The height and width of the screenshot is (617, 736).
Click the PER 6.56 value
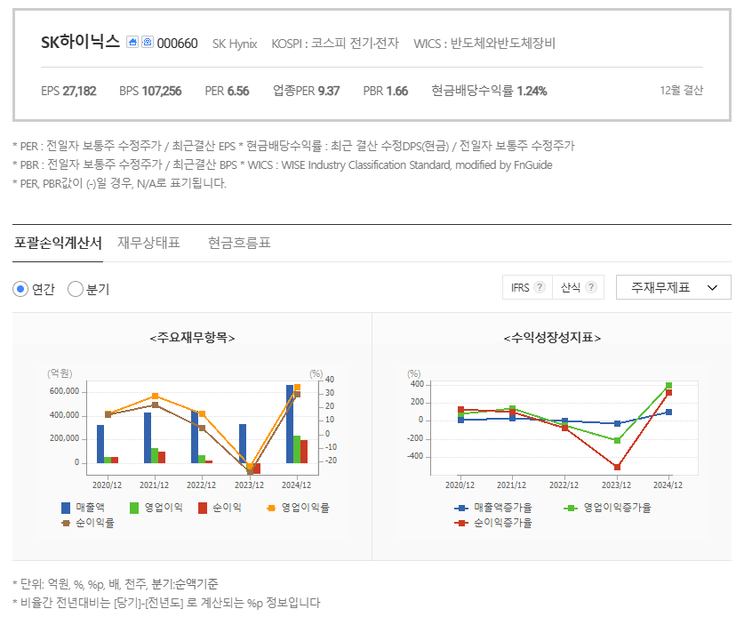coord(228,91)
